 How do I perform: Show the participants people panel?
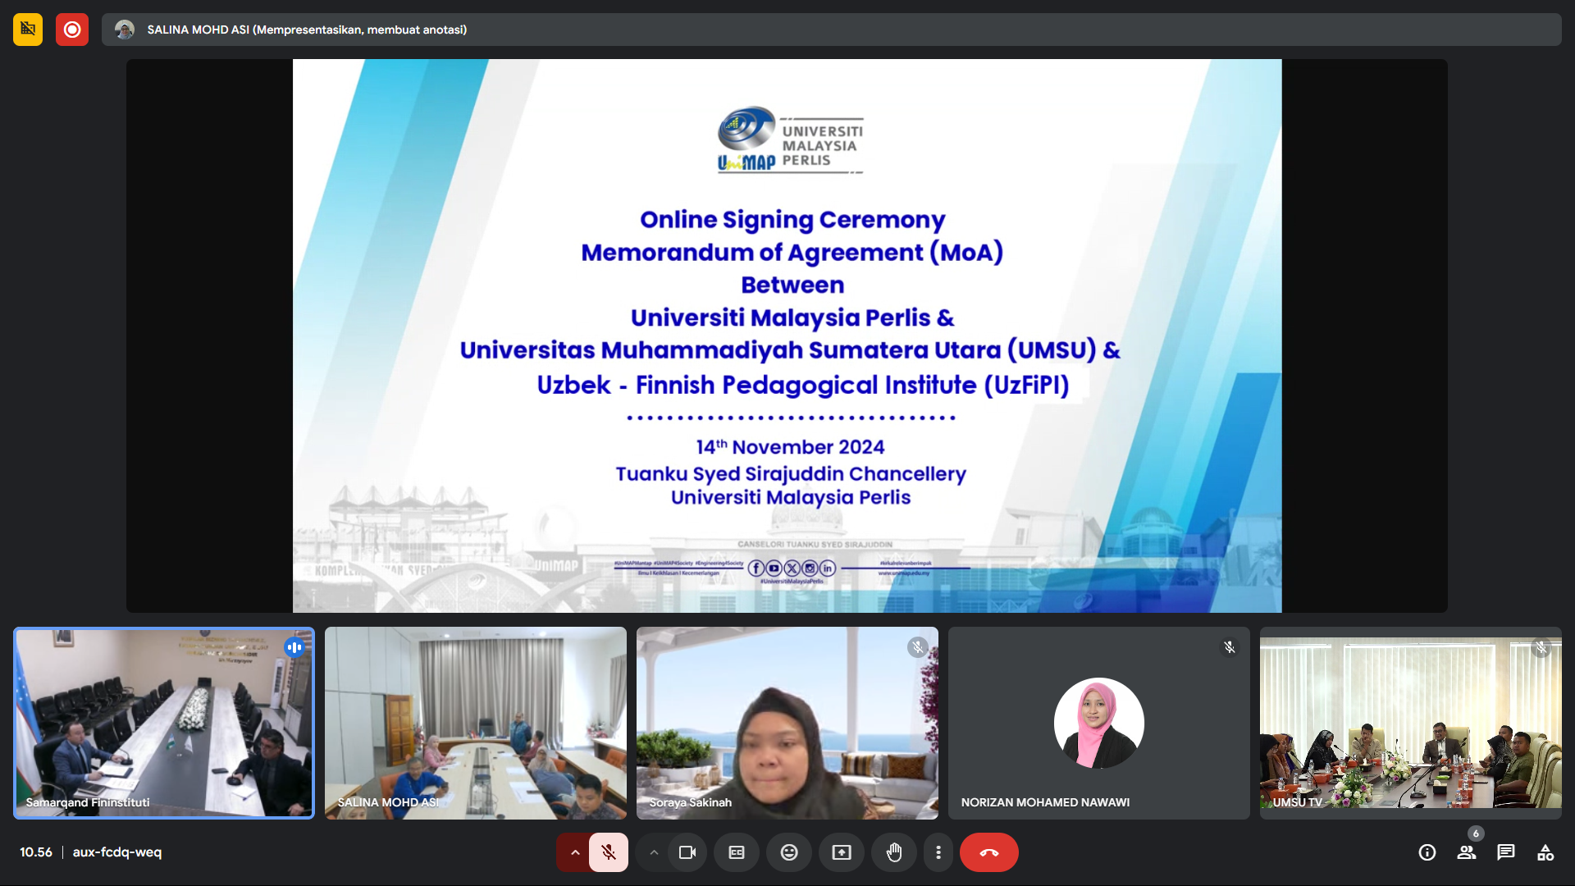1467,852
